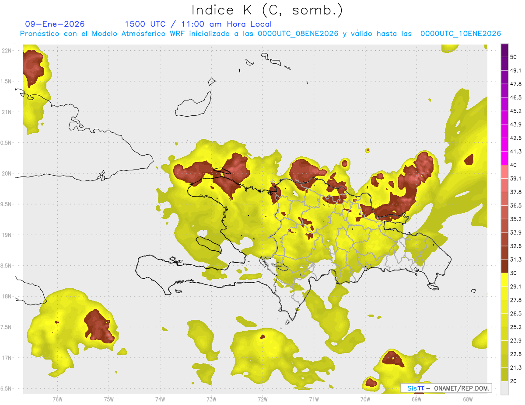Click the '72W' longitude axis label
Screen dimensions: 525x405
point(262,399)
